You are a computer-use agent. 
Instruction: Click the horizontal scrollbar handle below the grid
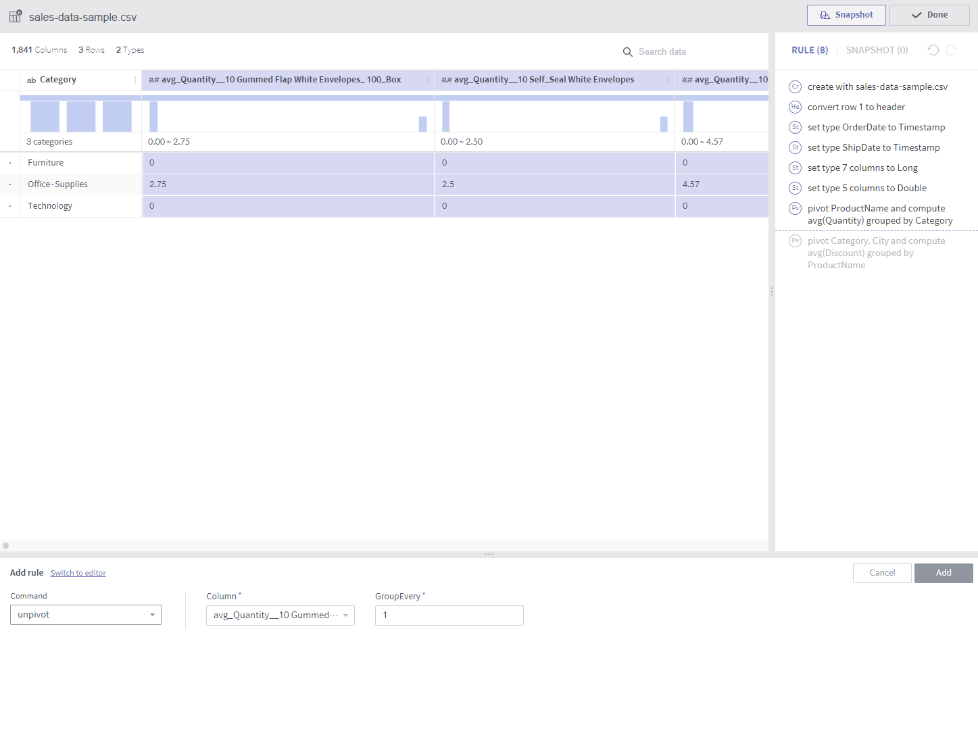point(6,545)
